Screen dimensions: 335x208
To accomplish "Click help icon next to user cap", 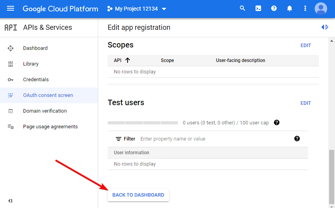I will click(x=277, y=122).
